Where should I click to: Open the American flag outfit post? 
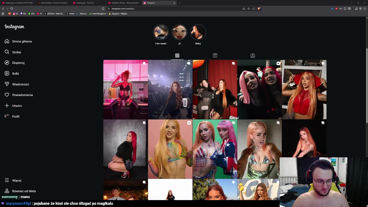[215, 149]
